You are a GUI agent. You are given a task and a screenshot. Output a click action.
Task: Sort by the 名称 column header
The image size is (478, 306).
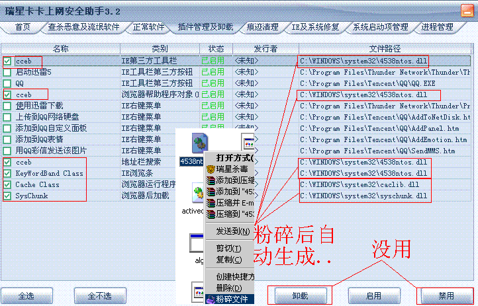[61, 49]
